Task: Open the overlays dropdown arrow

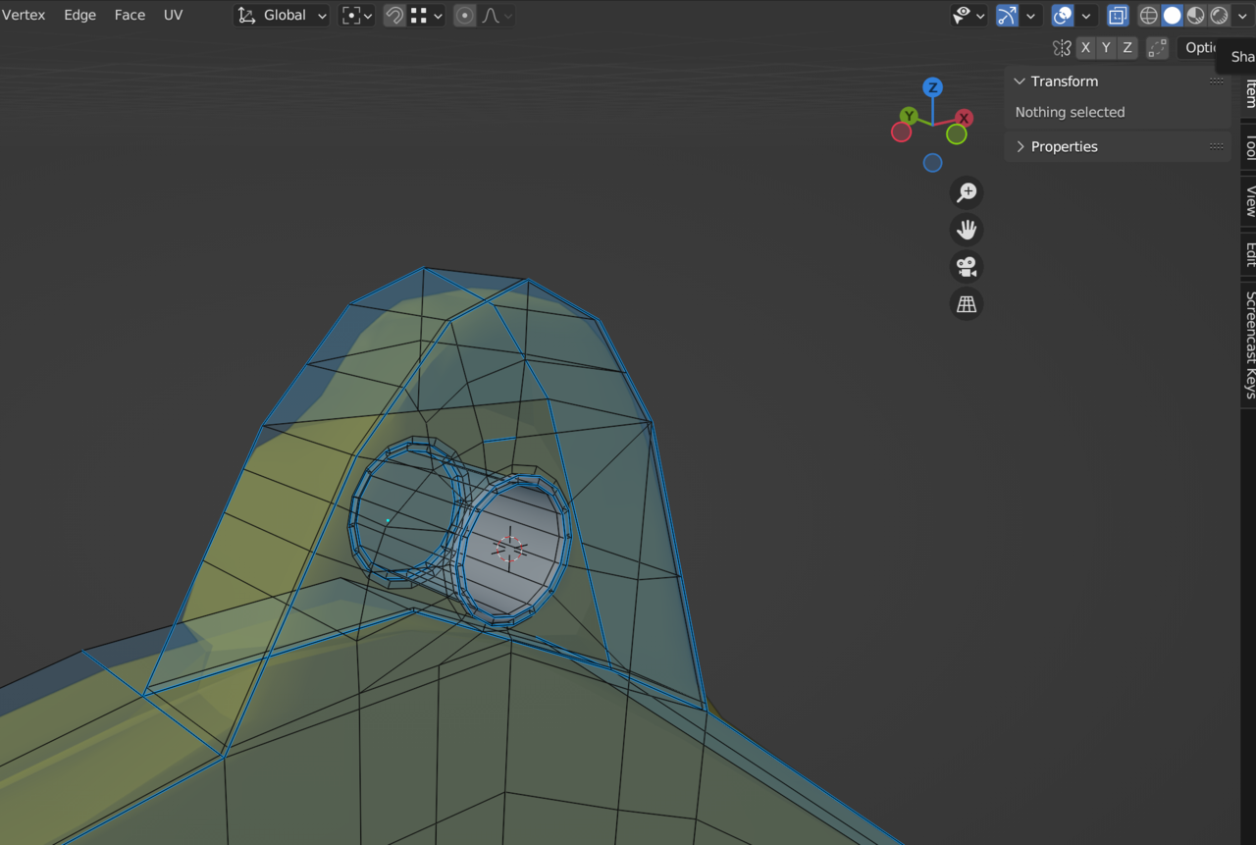Action: pyautogui.click(x=1086, y=16)
